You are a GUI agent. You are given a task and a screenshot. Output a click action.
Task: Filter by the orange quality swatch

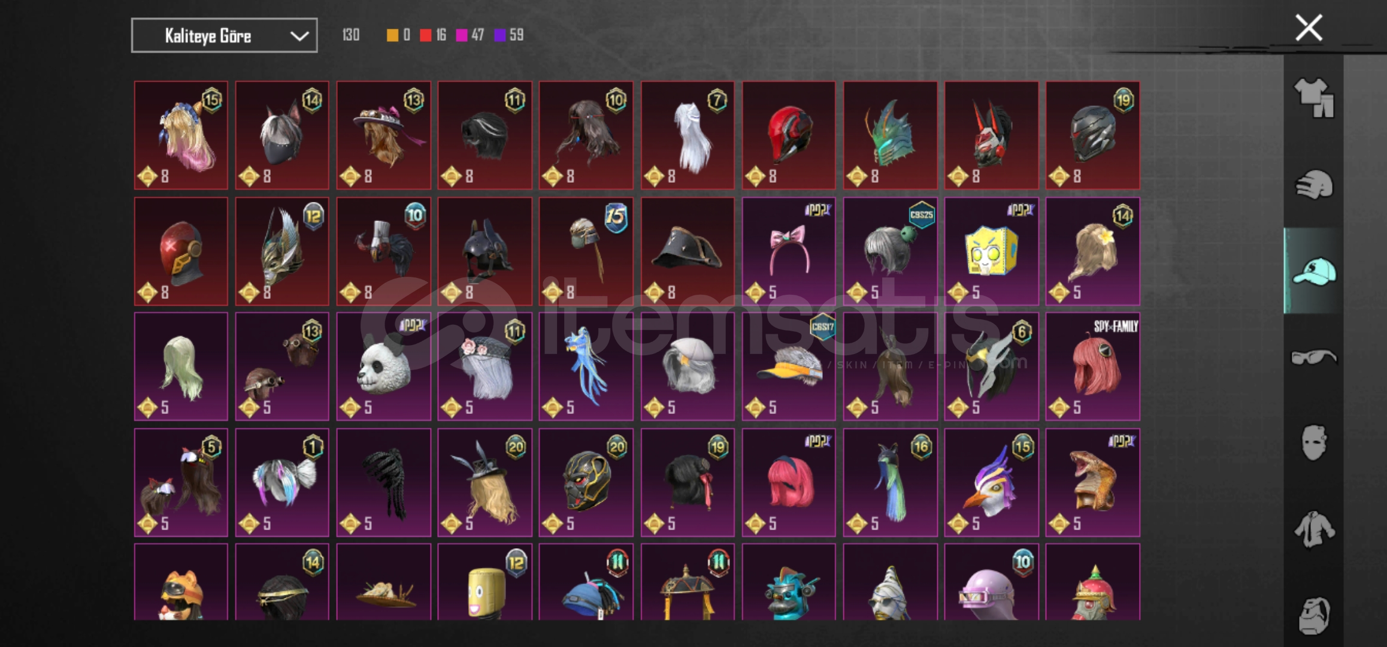392,35
